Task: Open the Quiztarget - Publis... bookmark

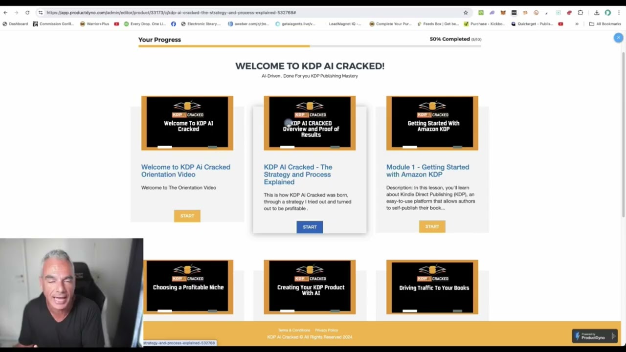Action: tap(532, 24)
